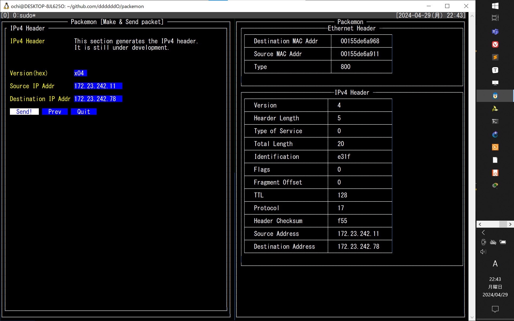Open the Ubuntu app taskbar icon
Viewport: 514px width, 321px height.
tap(495, 173)
